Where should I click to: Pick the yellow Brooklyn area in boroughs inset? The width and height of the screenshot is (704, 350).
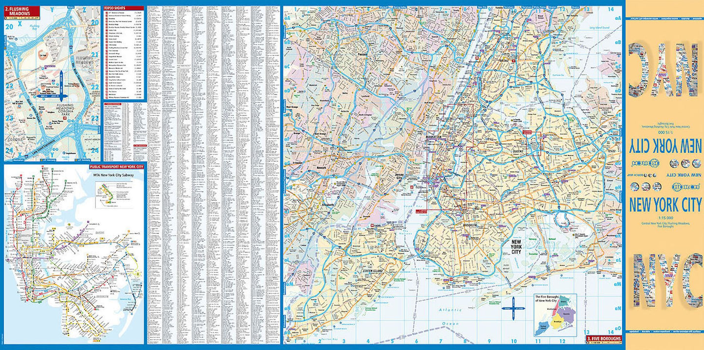pos(556,322)
